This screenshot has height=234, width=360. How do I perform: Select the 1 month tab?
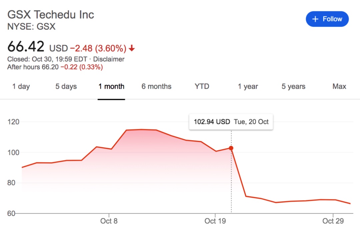click(x=111, y=86)
